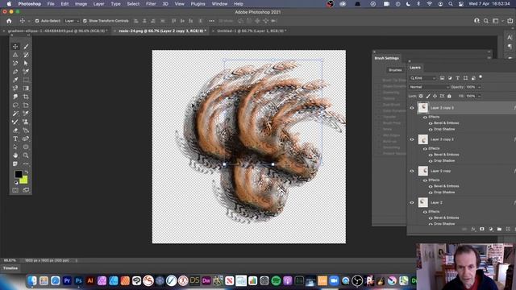The height and width of the screenshot is (290, 516).
Task: Select the Rectangular Marquee tool
Action: 26,80
